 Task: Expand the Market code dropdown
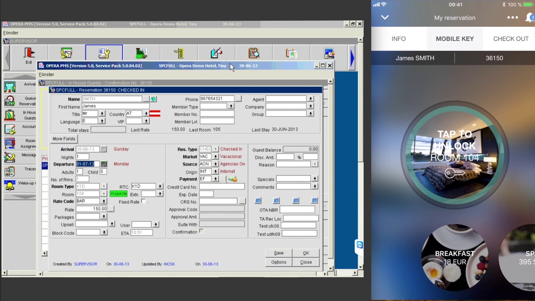(x=215, y=157)
